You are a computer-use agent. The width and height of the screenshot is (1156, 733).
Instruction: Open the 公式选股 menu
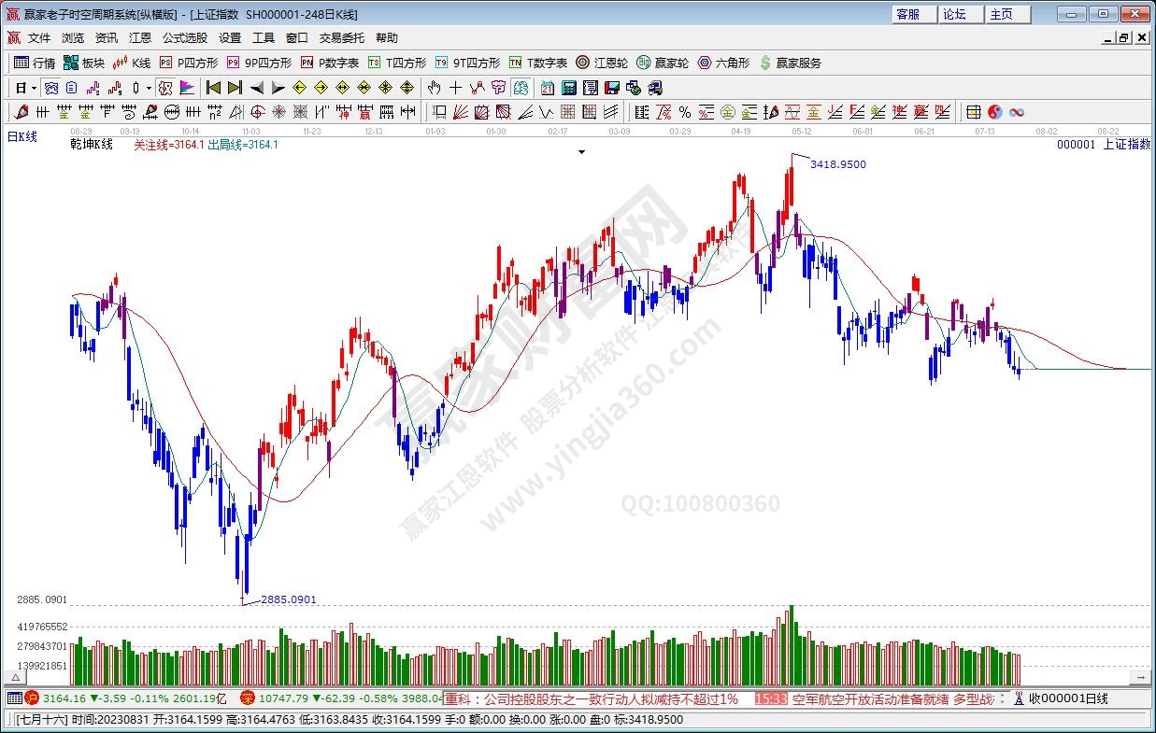click(x=185, y=38)
